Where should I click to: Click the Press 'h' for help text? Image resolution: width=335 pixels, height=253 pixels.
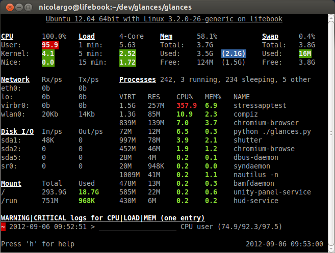[38, 244]
